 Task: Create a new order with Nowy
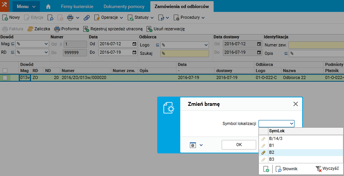point(11,18)
